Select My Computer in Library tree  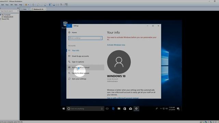pyautogui.click(x=6, y=15)
